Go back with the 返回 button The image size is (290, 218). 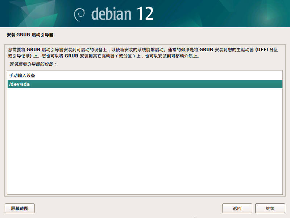237,208
